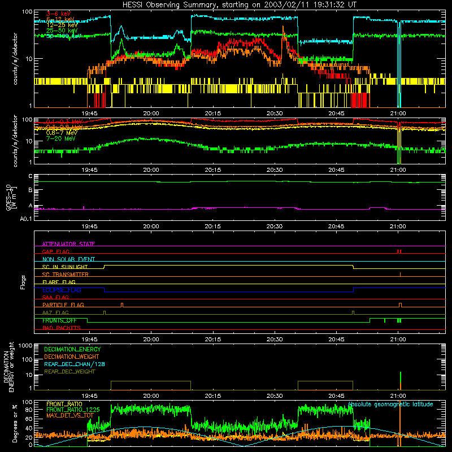Click the 21:00 time label beneath the Flags panel
Screen dimensions: 452x452
398,340
